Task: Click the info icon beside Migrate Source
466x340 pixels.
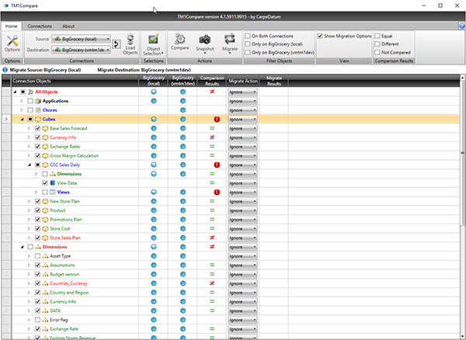Action: (x=5, y=70)
